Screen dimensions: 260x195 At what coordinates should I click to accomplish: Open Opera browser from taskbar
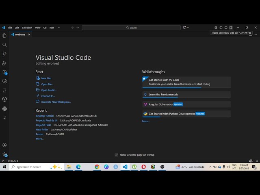click(x=143, y=167)
